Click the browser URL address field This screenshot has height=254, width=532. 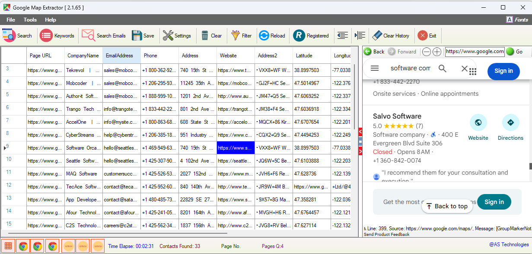click(x=475, y=52)
